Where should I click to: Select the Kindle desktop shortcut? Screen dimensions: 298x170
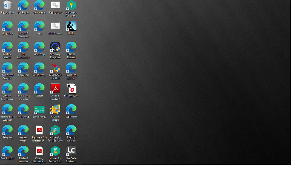tap(71, 26)
